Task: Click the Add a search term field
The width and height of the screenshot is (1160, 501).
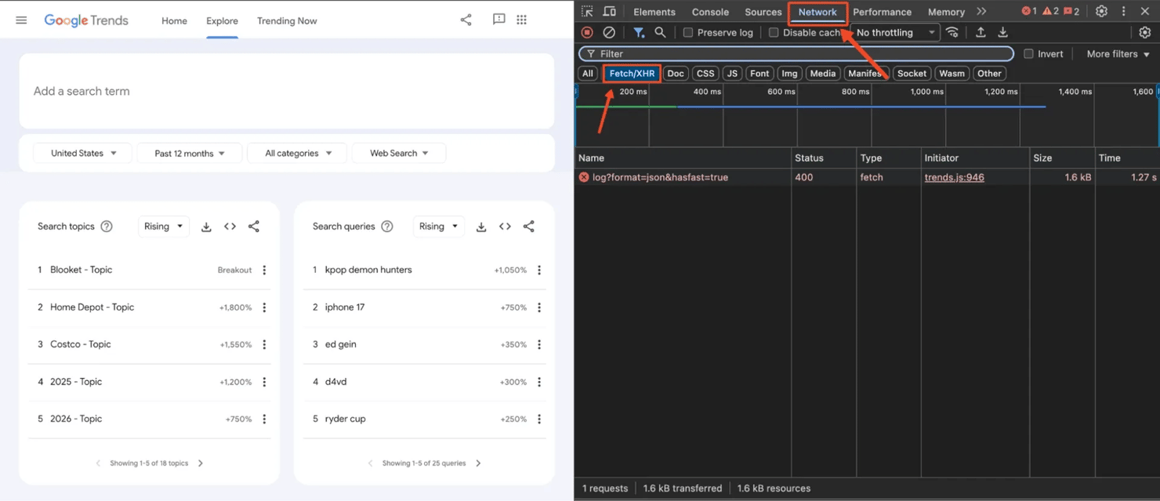Action: pyautogui.click(x=286, y=92)
